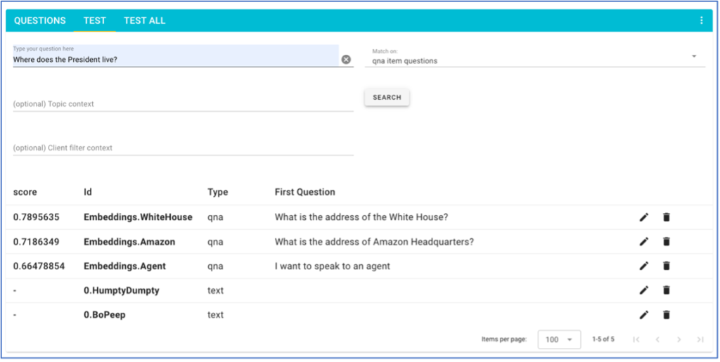Focus the optional Topic context field
This screenshot has width=720, height=362.
[184, 104]
